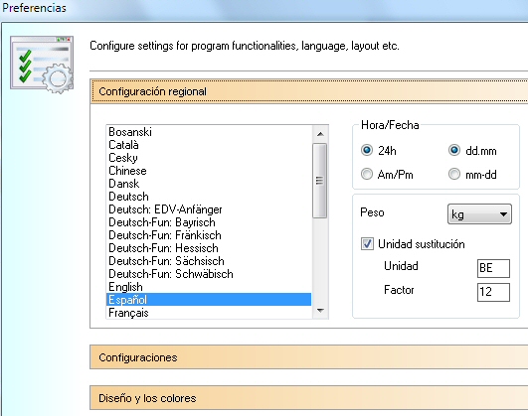This screenshot has height=416, width=528.
Task: Select the dd.mm date format radio button
Action: (x=454, y=150)
